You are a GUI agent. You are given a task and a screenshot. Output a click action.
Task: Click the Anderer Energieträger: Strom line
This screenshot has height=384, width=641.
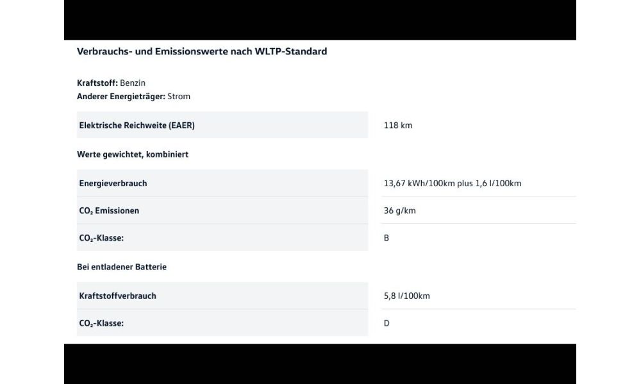(134, 96)
